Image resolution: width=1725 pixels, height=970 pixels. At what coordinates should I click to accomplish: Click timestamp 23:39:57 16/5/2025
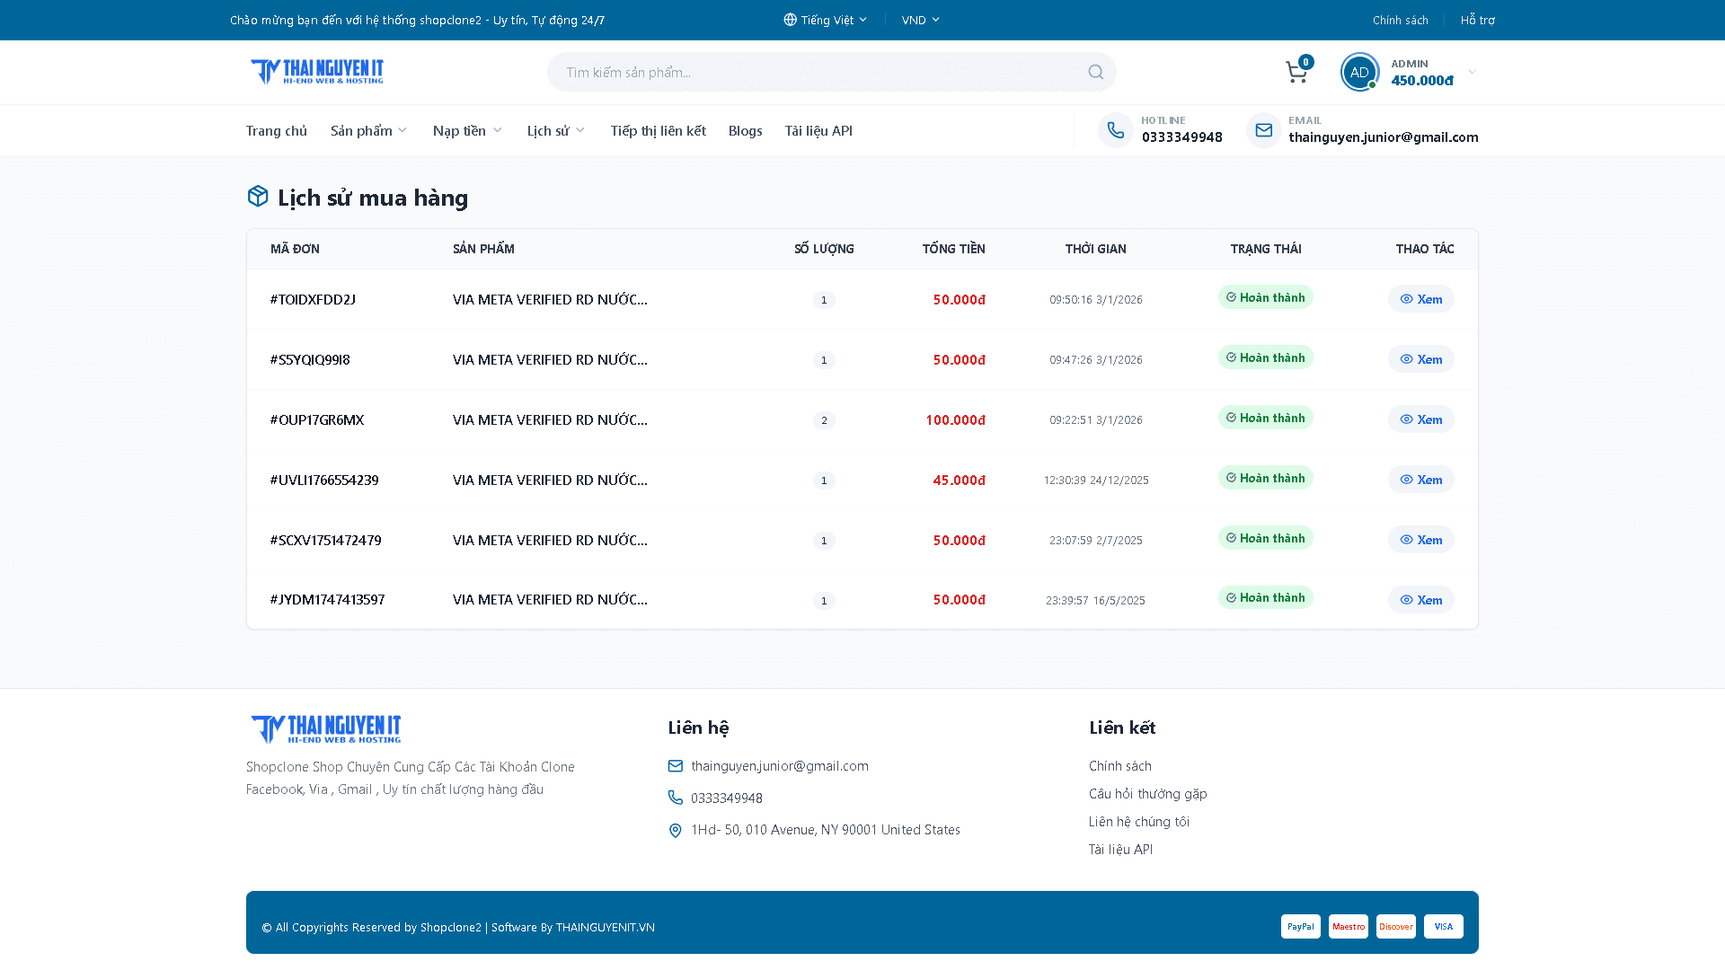coord(1095,601)
